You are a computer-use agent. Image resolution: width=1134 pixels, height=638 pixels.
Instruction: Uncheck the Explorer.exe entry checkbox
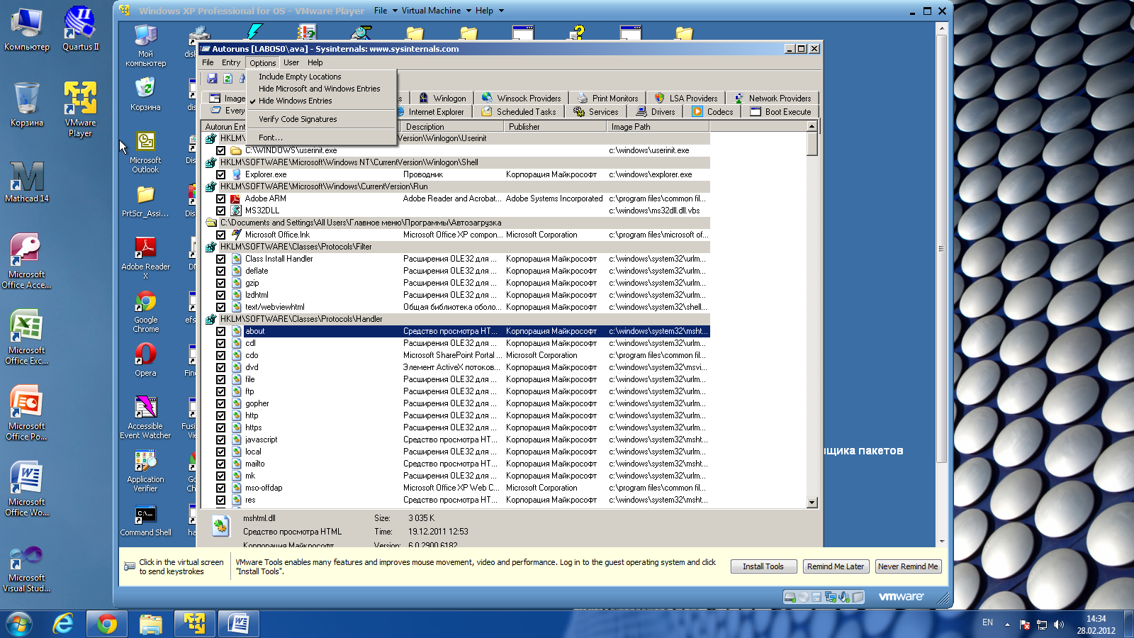(x=221, y=175)
